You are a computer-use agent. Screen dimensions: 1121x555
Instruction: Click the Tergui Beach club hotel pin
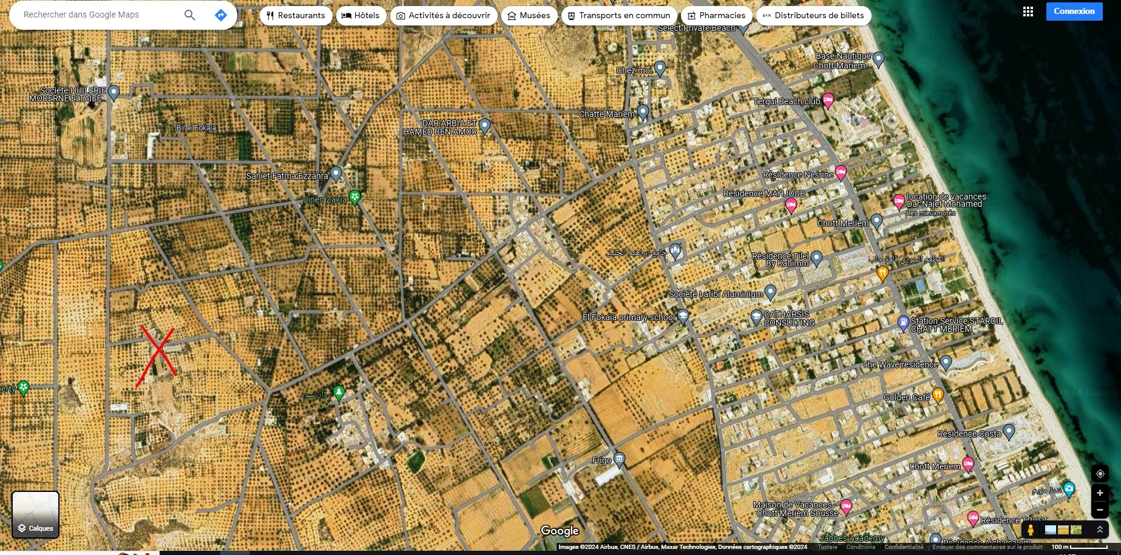[828, 100]
